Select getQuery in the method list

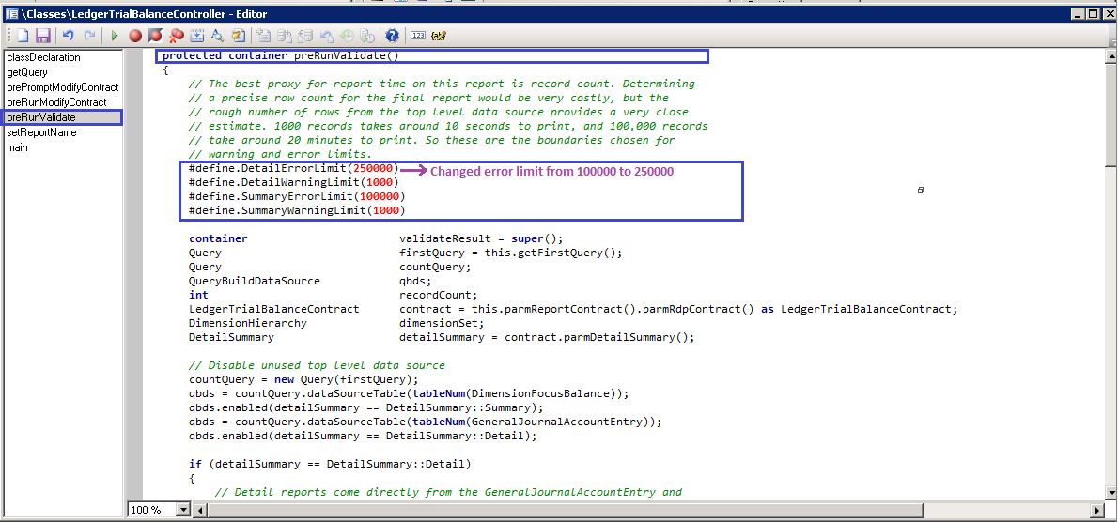(x=27, y=72)
